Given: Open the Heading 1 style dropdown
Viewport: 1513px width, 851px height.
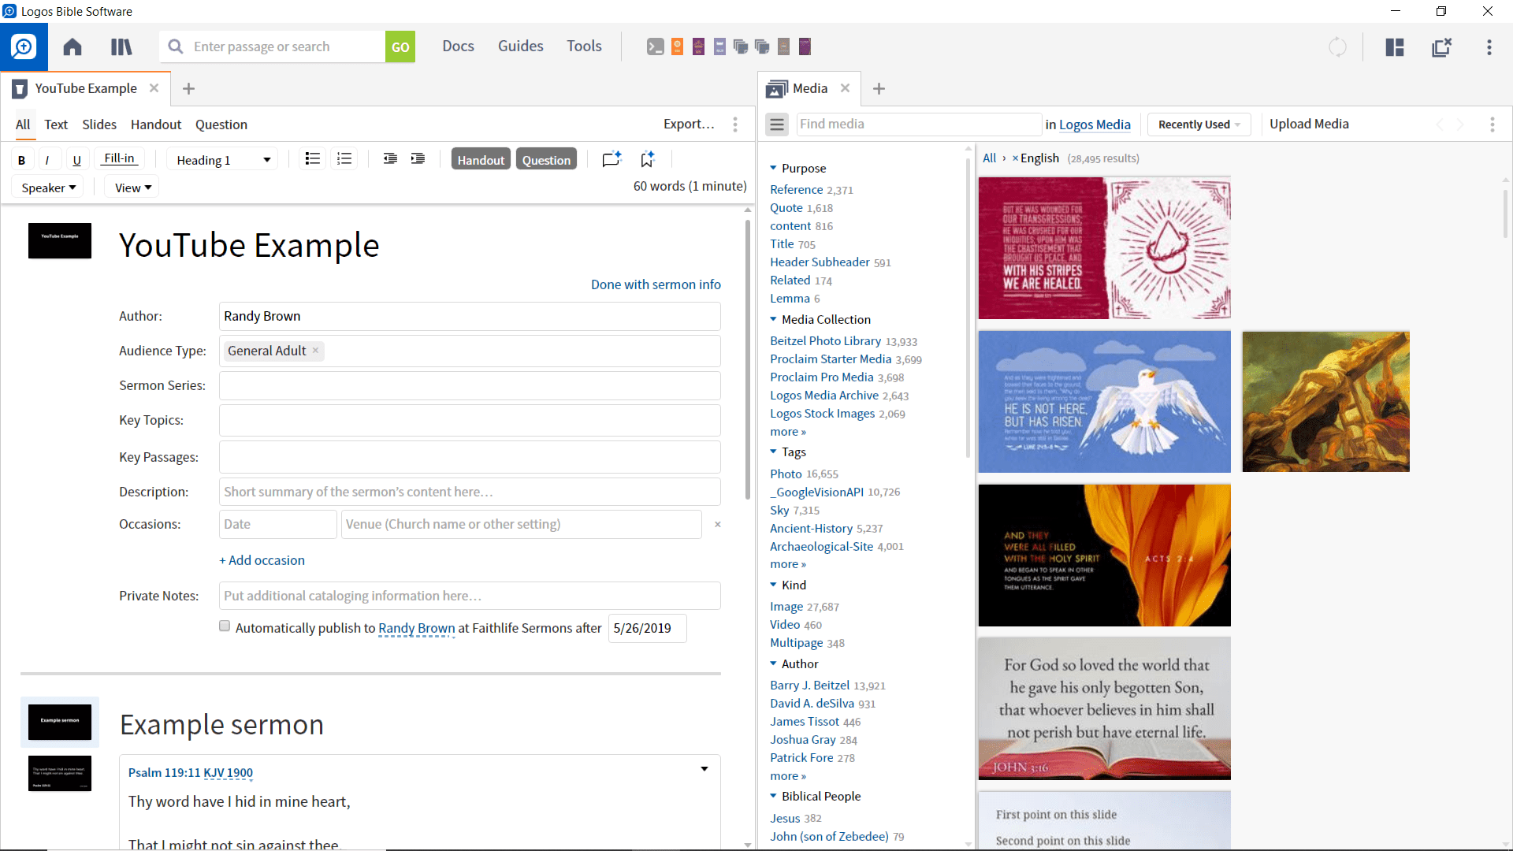Looking at the screenshot, I should coord(223,160).
